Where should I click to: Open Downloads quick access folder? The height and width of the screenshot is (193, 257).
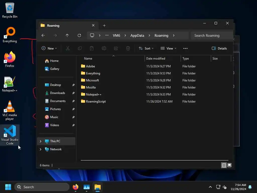(x=56, y=93)
